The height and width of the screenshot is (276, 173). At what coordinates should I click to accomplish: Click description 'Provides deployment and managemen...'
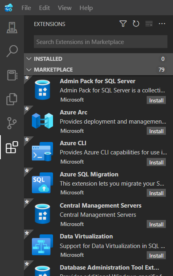[113, 122]
